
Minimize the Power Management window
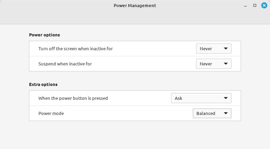[x=245, y=6]
